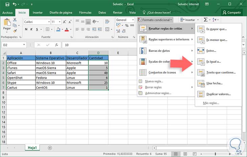Viewport: 247px width, 157px height.
Task: Switch to the Fórmulas tab
Action: (85, 12)
